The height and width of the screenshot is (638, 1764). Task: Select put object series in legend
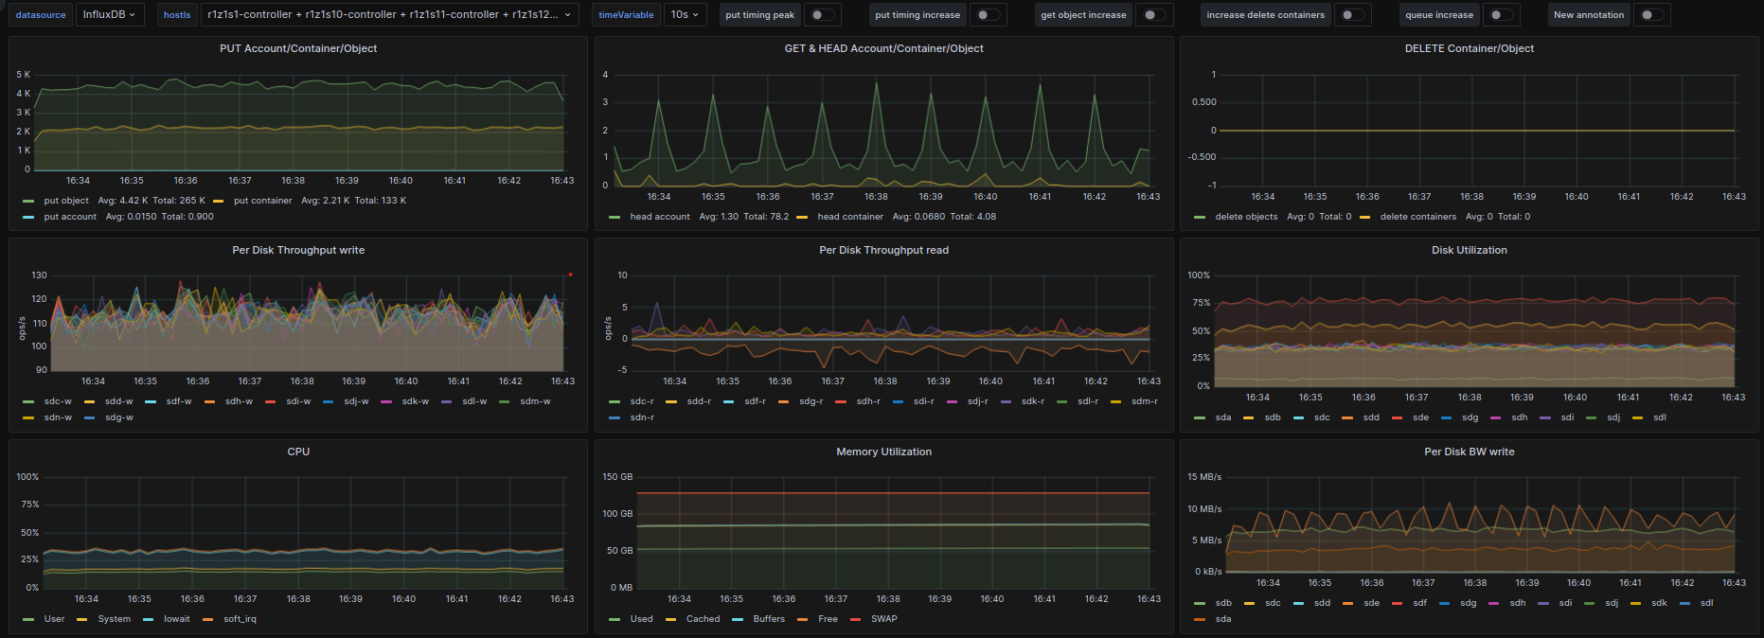66,201
